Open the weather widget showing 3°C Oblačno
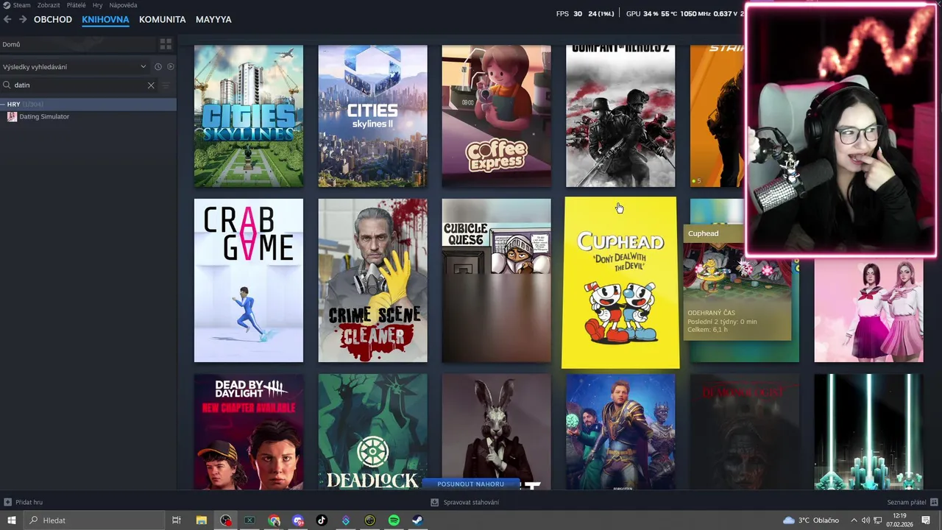Screen dimensions: 942x530 click(810, 520)
